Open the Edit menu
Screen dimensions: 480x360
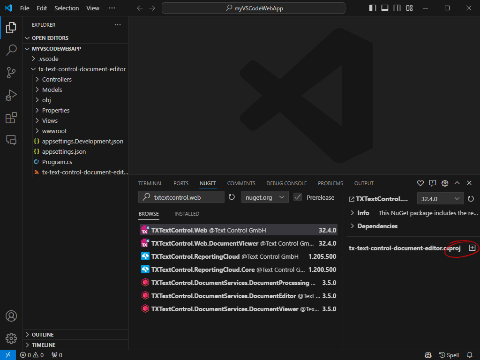42,8
